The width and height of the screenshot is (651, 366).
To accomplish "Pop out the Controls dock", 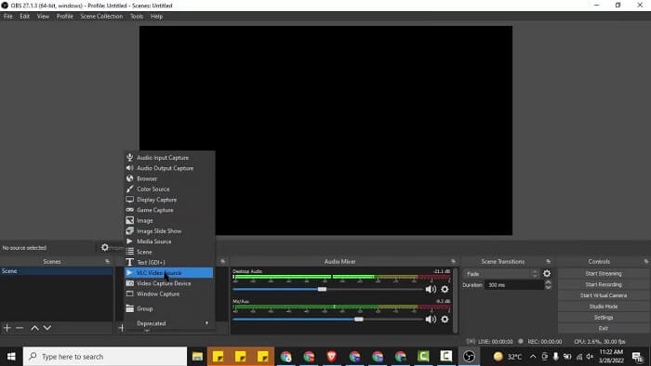I will (x=646, y=261).
